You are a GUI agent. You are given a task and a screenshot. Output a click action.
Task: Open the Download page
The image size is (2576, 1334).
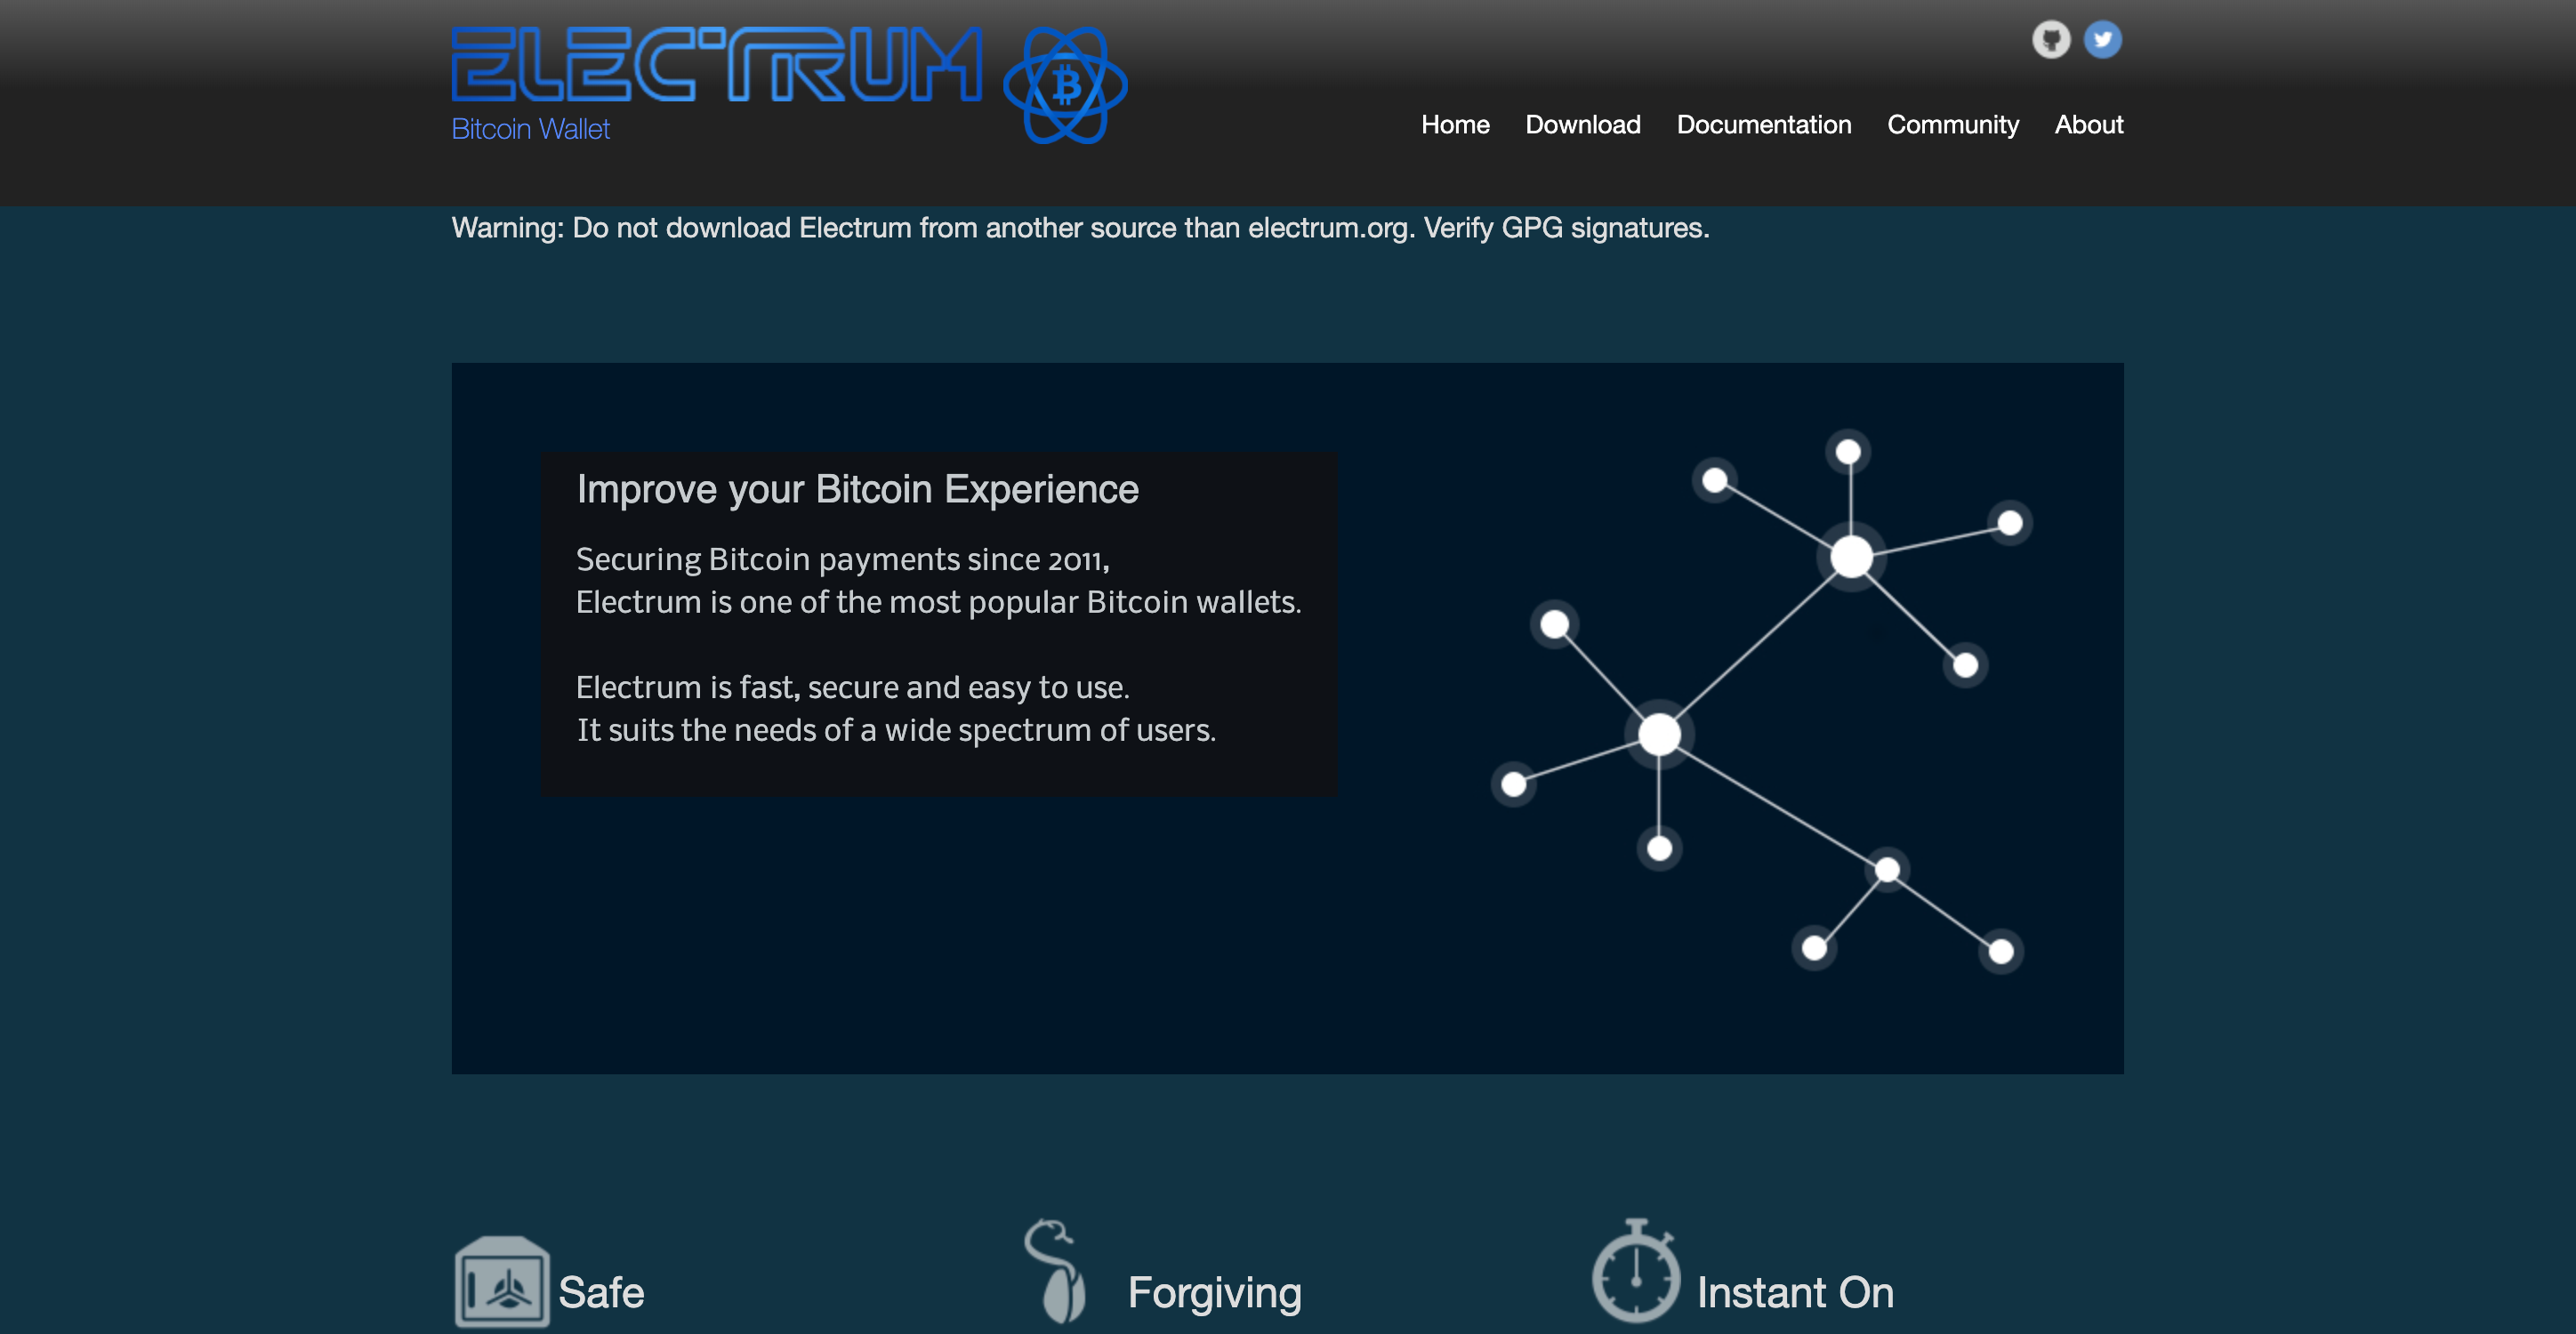coord(1583,125)
